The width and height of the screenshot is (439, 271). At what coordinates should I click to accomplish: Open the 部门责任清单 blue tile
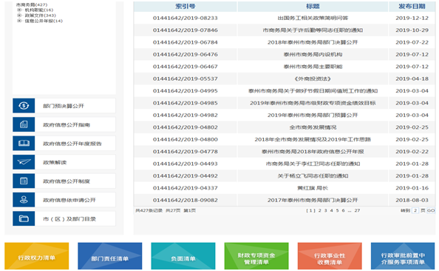pos(110,256)
